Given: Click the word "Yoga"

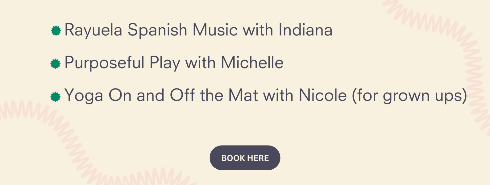Looking at the screenshot, I should click(84, 96).
